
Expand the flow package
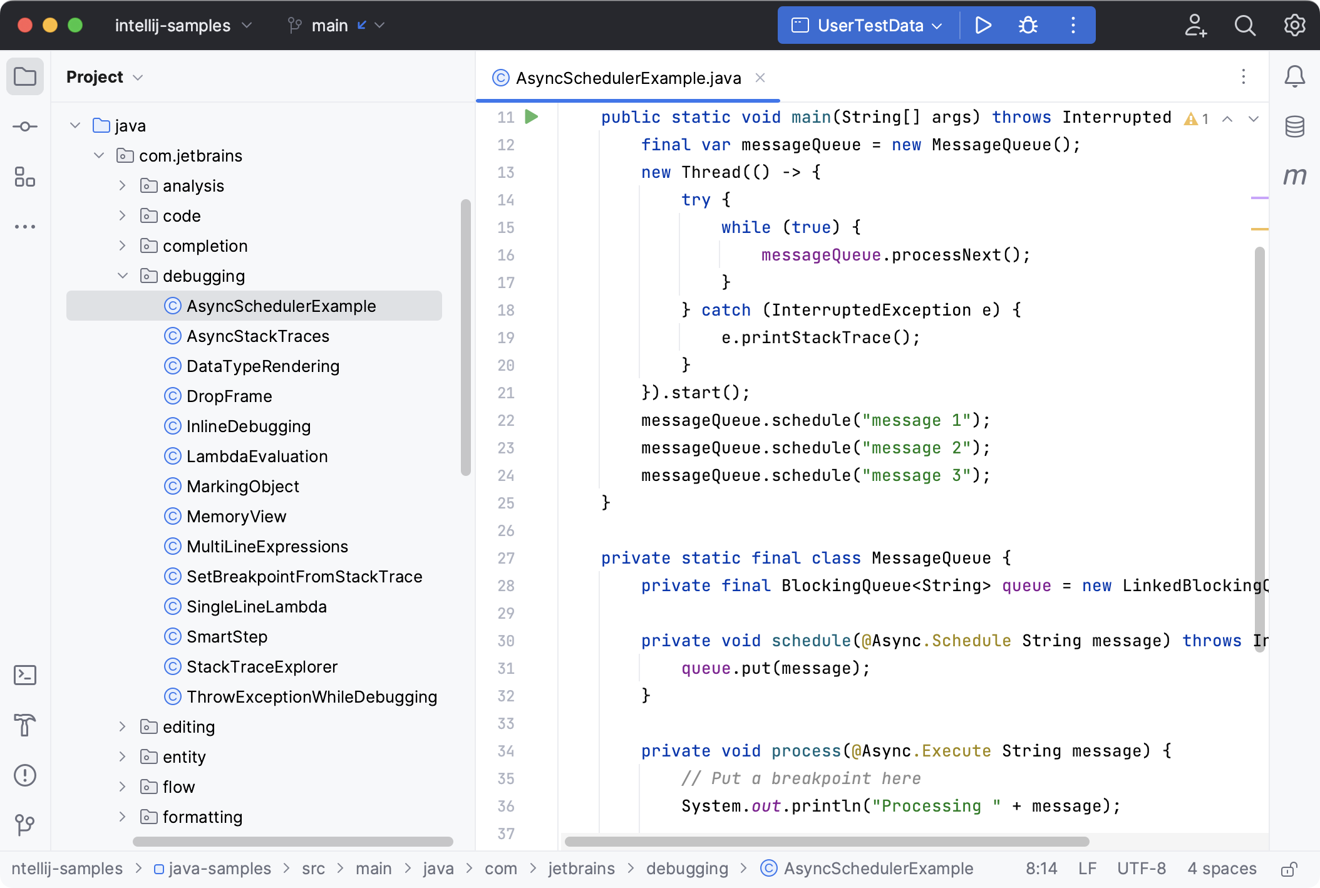pyautogui.click(x=123, y=787)
